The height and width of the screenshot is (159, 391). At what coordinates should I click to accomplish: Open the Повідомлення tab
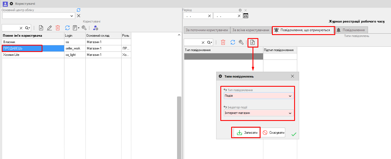pyautogui.click(x=351, y=30)
